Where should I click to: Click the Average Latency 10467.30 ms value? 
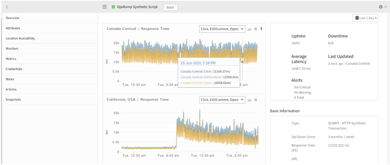tap(301, 69)
